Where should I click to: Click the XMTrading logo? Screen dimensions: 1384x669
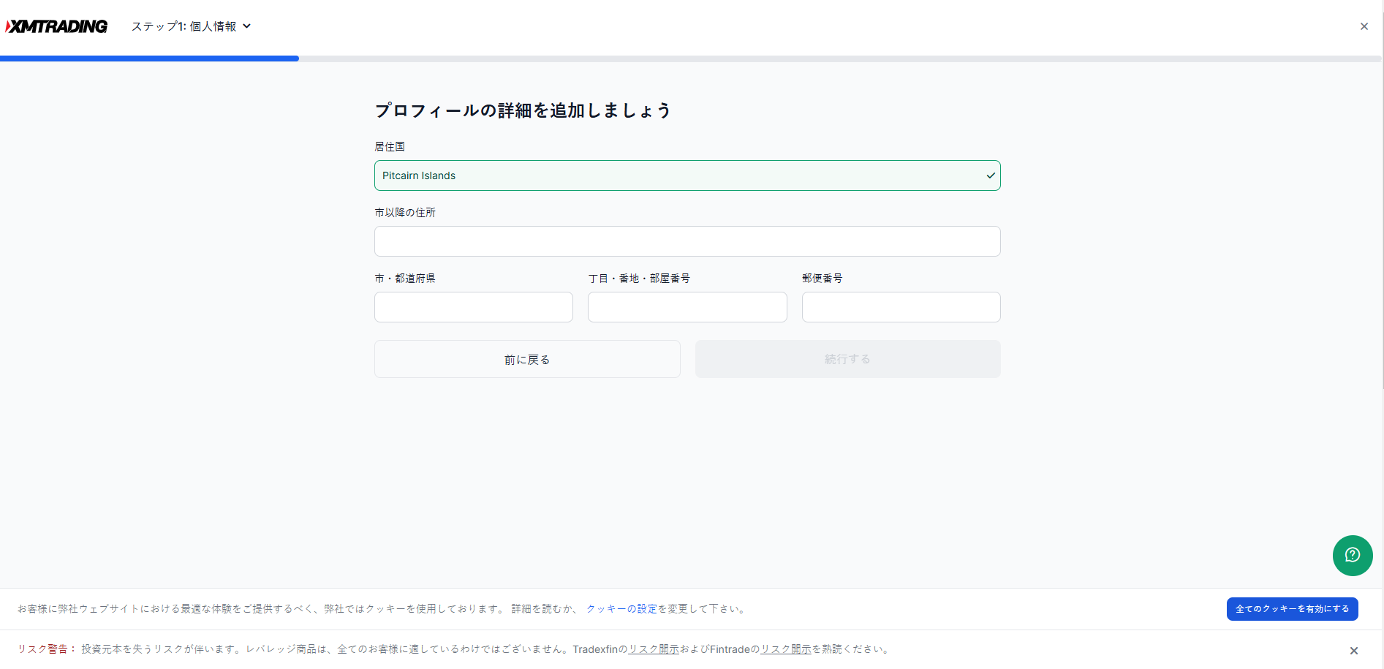pyautogui.click(x=56, y=26)
